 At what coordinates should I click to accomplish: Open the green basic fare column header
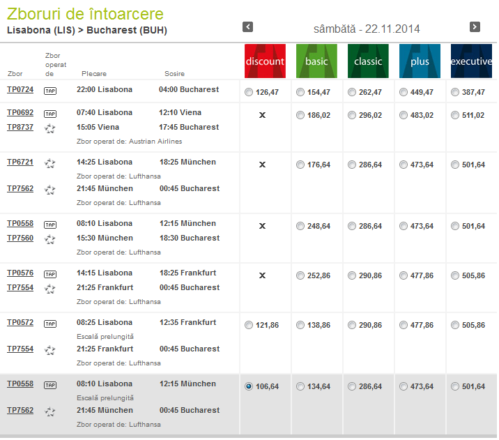click(x=316, y=61)
